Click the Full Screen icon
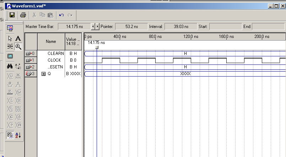The height and width of the screenshot is (157, 286). (10, 56)
